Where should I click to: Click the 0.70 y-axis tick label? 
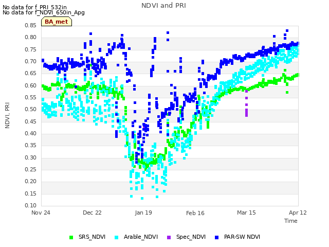31,62
